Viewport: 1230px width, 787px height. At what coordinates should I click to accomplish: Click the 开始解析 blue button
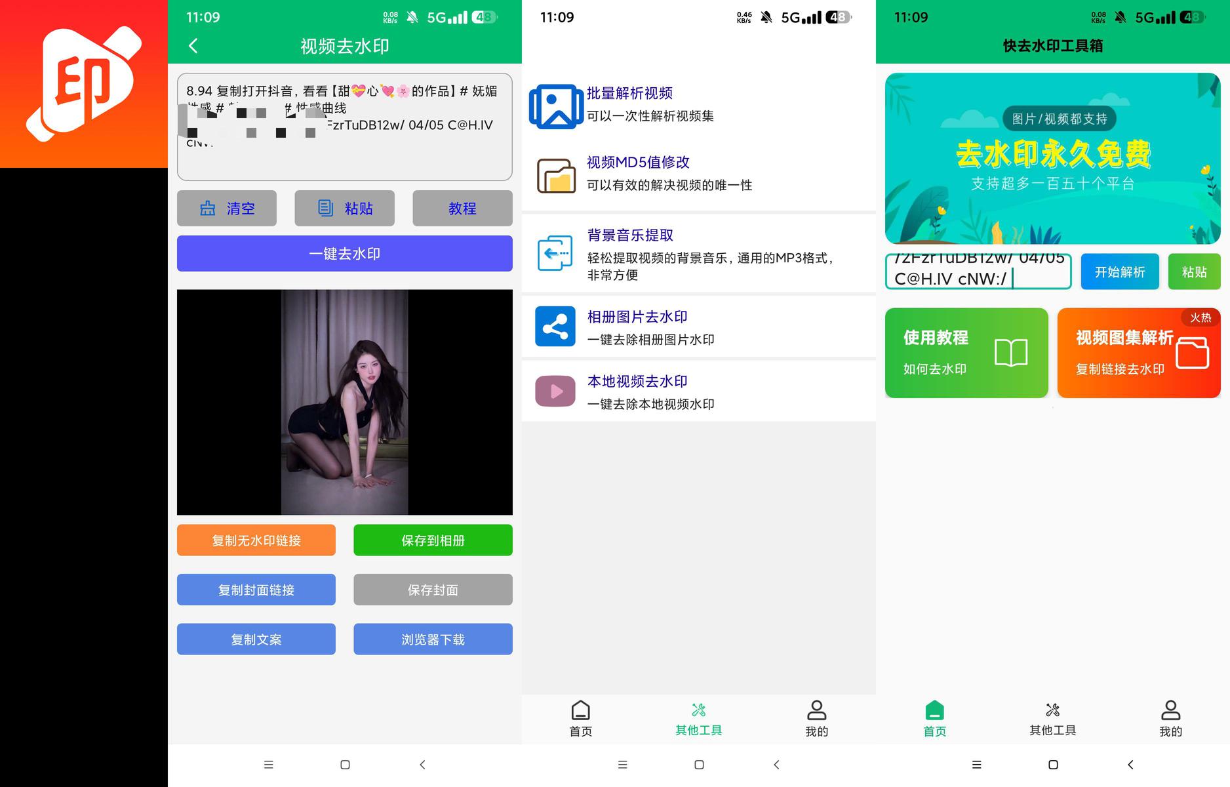(x=1120, y=272)
